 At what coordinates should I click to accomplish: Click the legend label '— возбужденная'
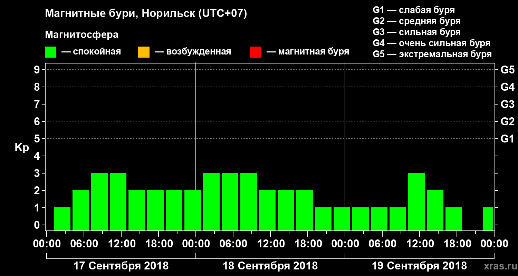coord(193,52)
